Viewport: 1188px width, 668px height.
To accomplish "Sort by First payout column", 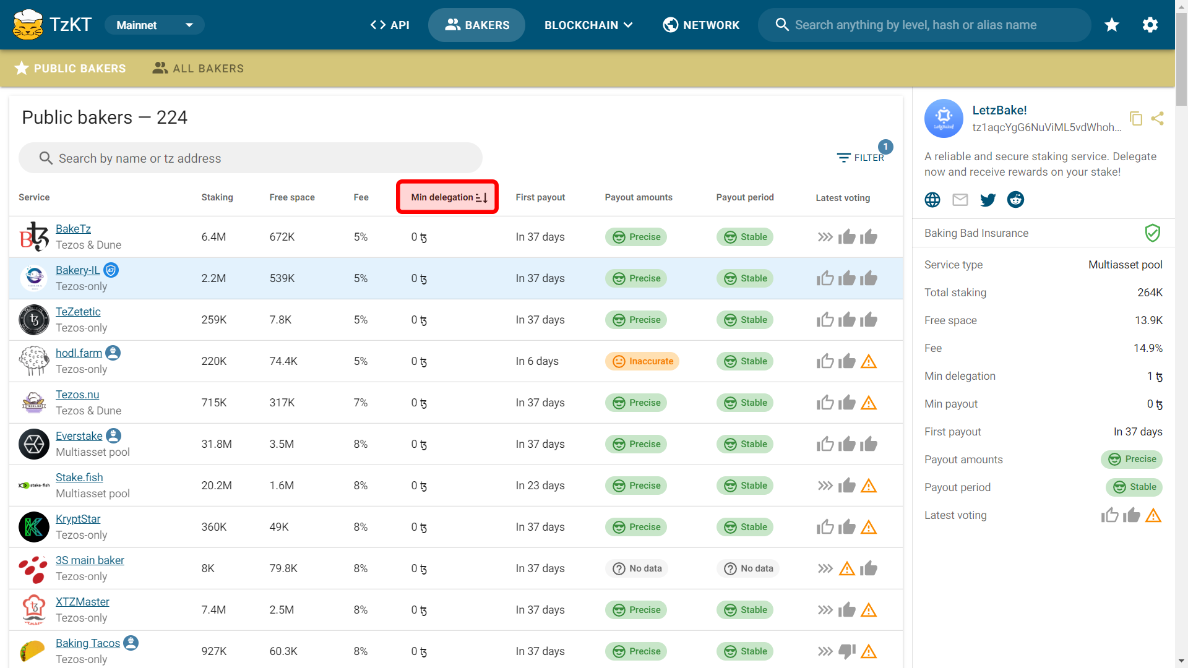I will coord(540,197).
